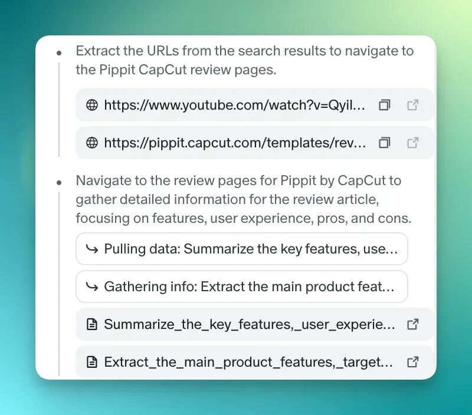Open the Extract_the_main_product_features file externally
The height and width of the screenshot is (415, 472).
pos(413,362)
